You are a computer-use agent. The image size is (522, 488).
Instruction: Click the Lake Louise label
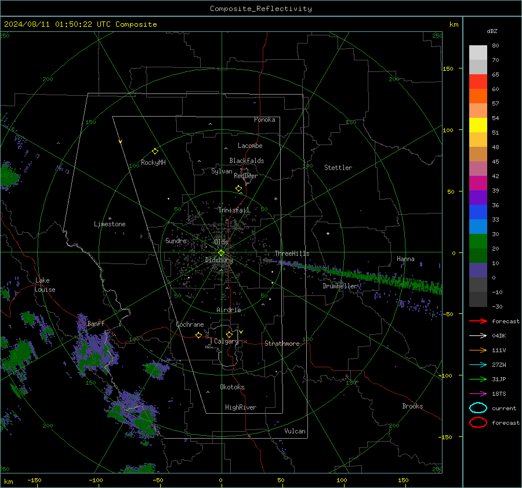pyautogui.click(x=45, y=285)
